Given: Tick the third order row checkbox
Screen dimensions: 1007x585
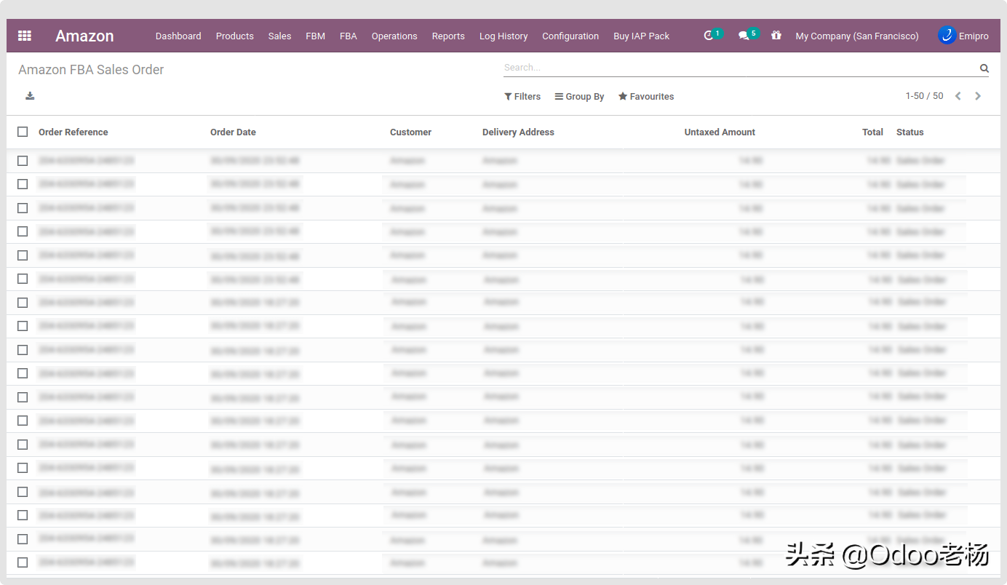Looking at the screenshot, I should [x=23, y=208].
